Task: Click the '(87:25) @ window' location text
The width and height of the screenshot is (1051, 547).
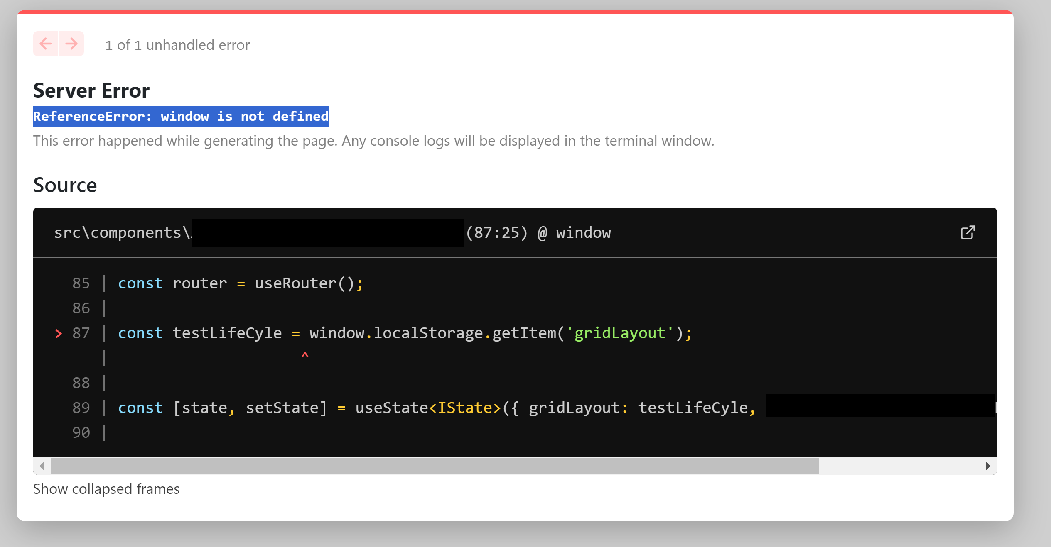Action: (538, 233)
